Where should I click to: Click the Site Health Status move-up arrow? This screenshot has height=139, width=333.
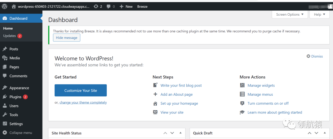pyautogui.click(x=165, y=133)
